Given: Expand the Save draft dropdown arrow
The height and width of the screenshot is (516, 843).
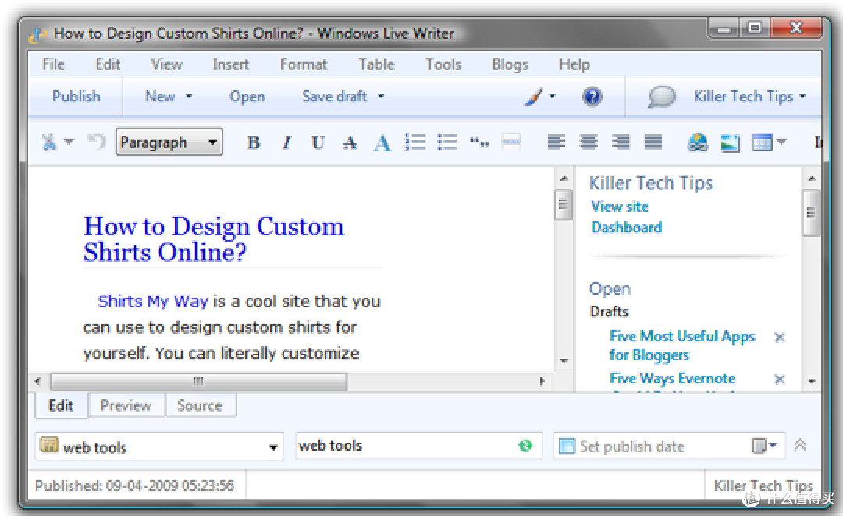Looking at the screenshot, I should [381, 97].
